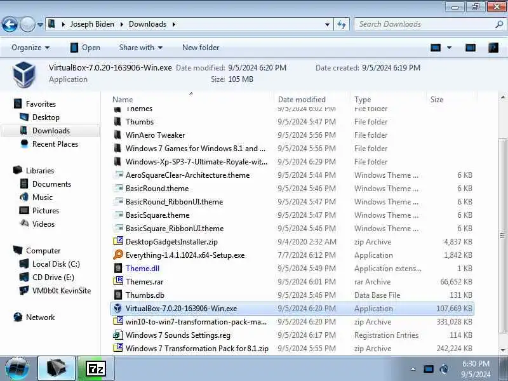Screen dimensions: 508x381
Task: Click the 7z taskbar icon
Action: 96,369
